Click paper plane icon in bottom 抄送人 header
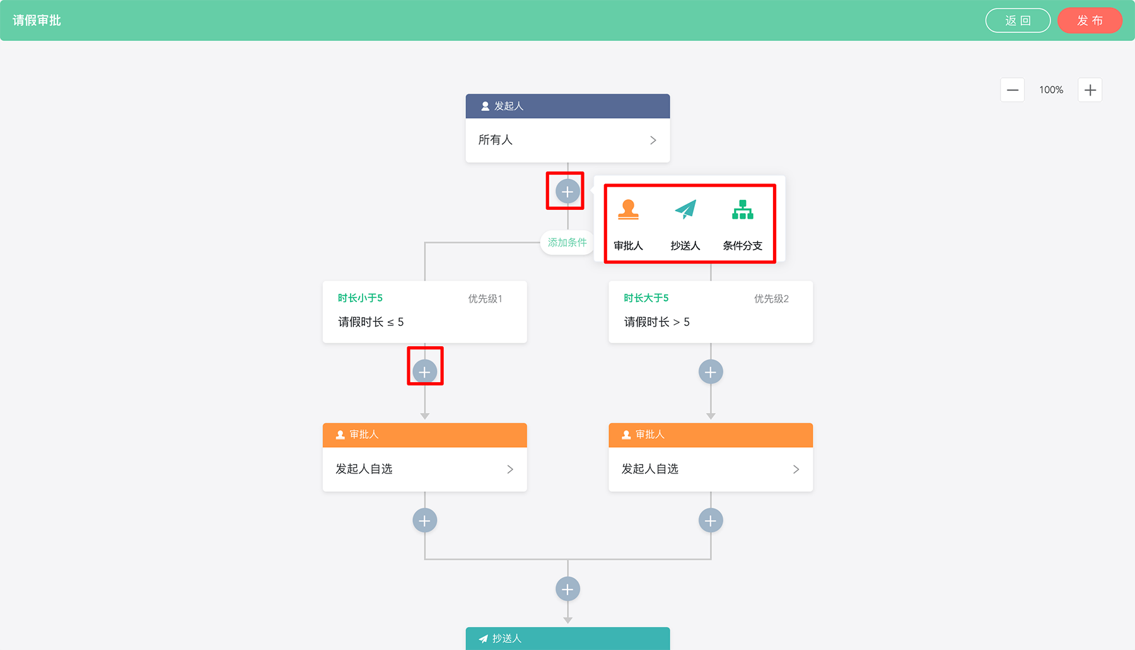This screenshot has width=1135, height=650. click(x=483, y=639)
